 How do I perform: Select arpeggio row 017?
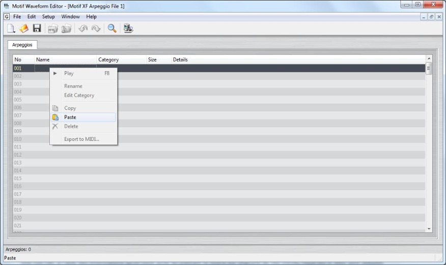[x=219, y=194]
